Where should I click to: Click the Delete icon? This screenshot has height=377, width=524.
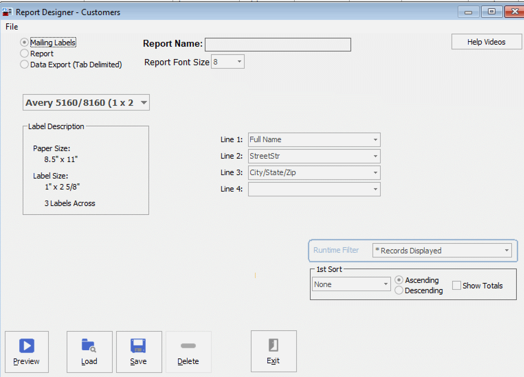188,346
